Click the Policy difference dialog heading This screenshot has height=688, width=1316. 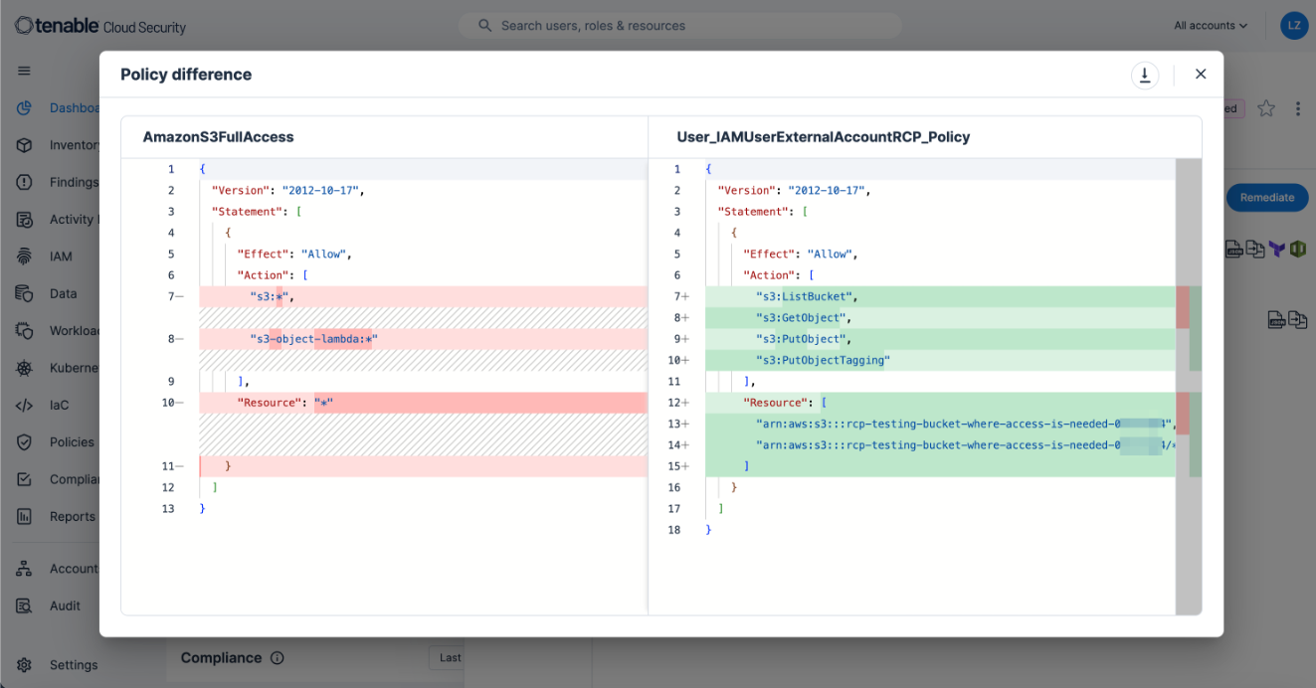(x=186, y=75)
